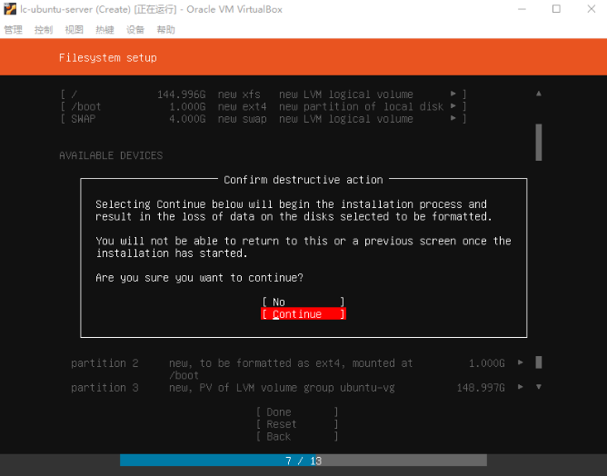Select the 'SWAP' row text
607x476 pixels.
click(84, 118)
